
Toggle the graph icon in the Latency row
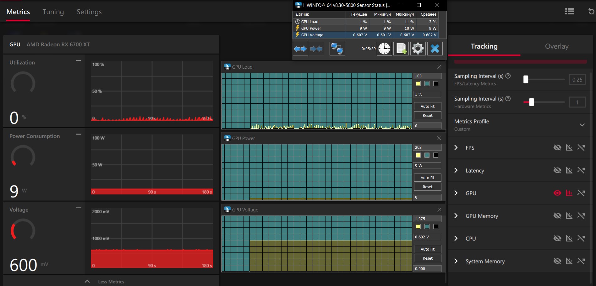coord(569,170)
